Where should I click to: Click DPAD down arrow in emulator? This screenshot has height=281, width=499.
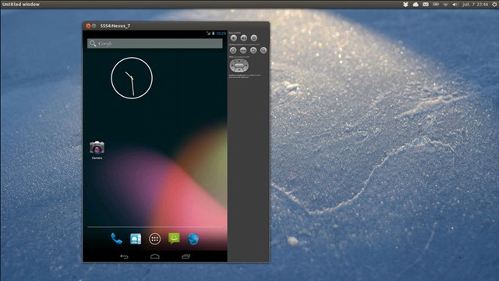(239, 70)
